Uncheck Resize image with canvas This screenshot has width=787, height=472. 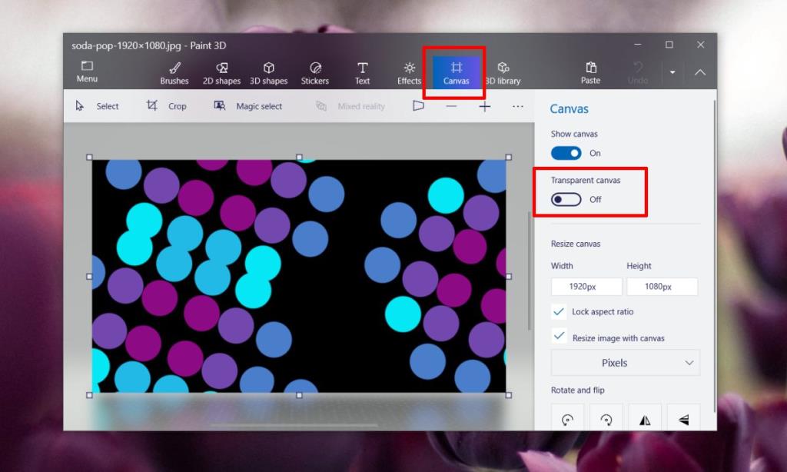560,337
